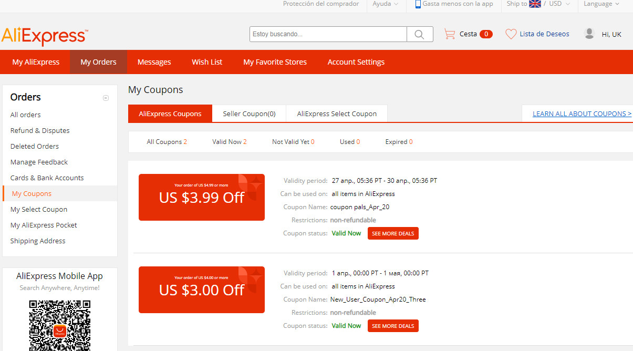Click coupon name coupon pals_Apr_20
The height and width of the screenshot is (351, 633).
click(360, 207)
